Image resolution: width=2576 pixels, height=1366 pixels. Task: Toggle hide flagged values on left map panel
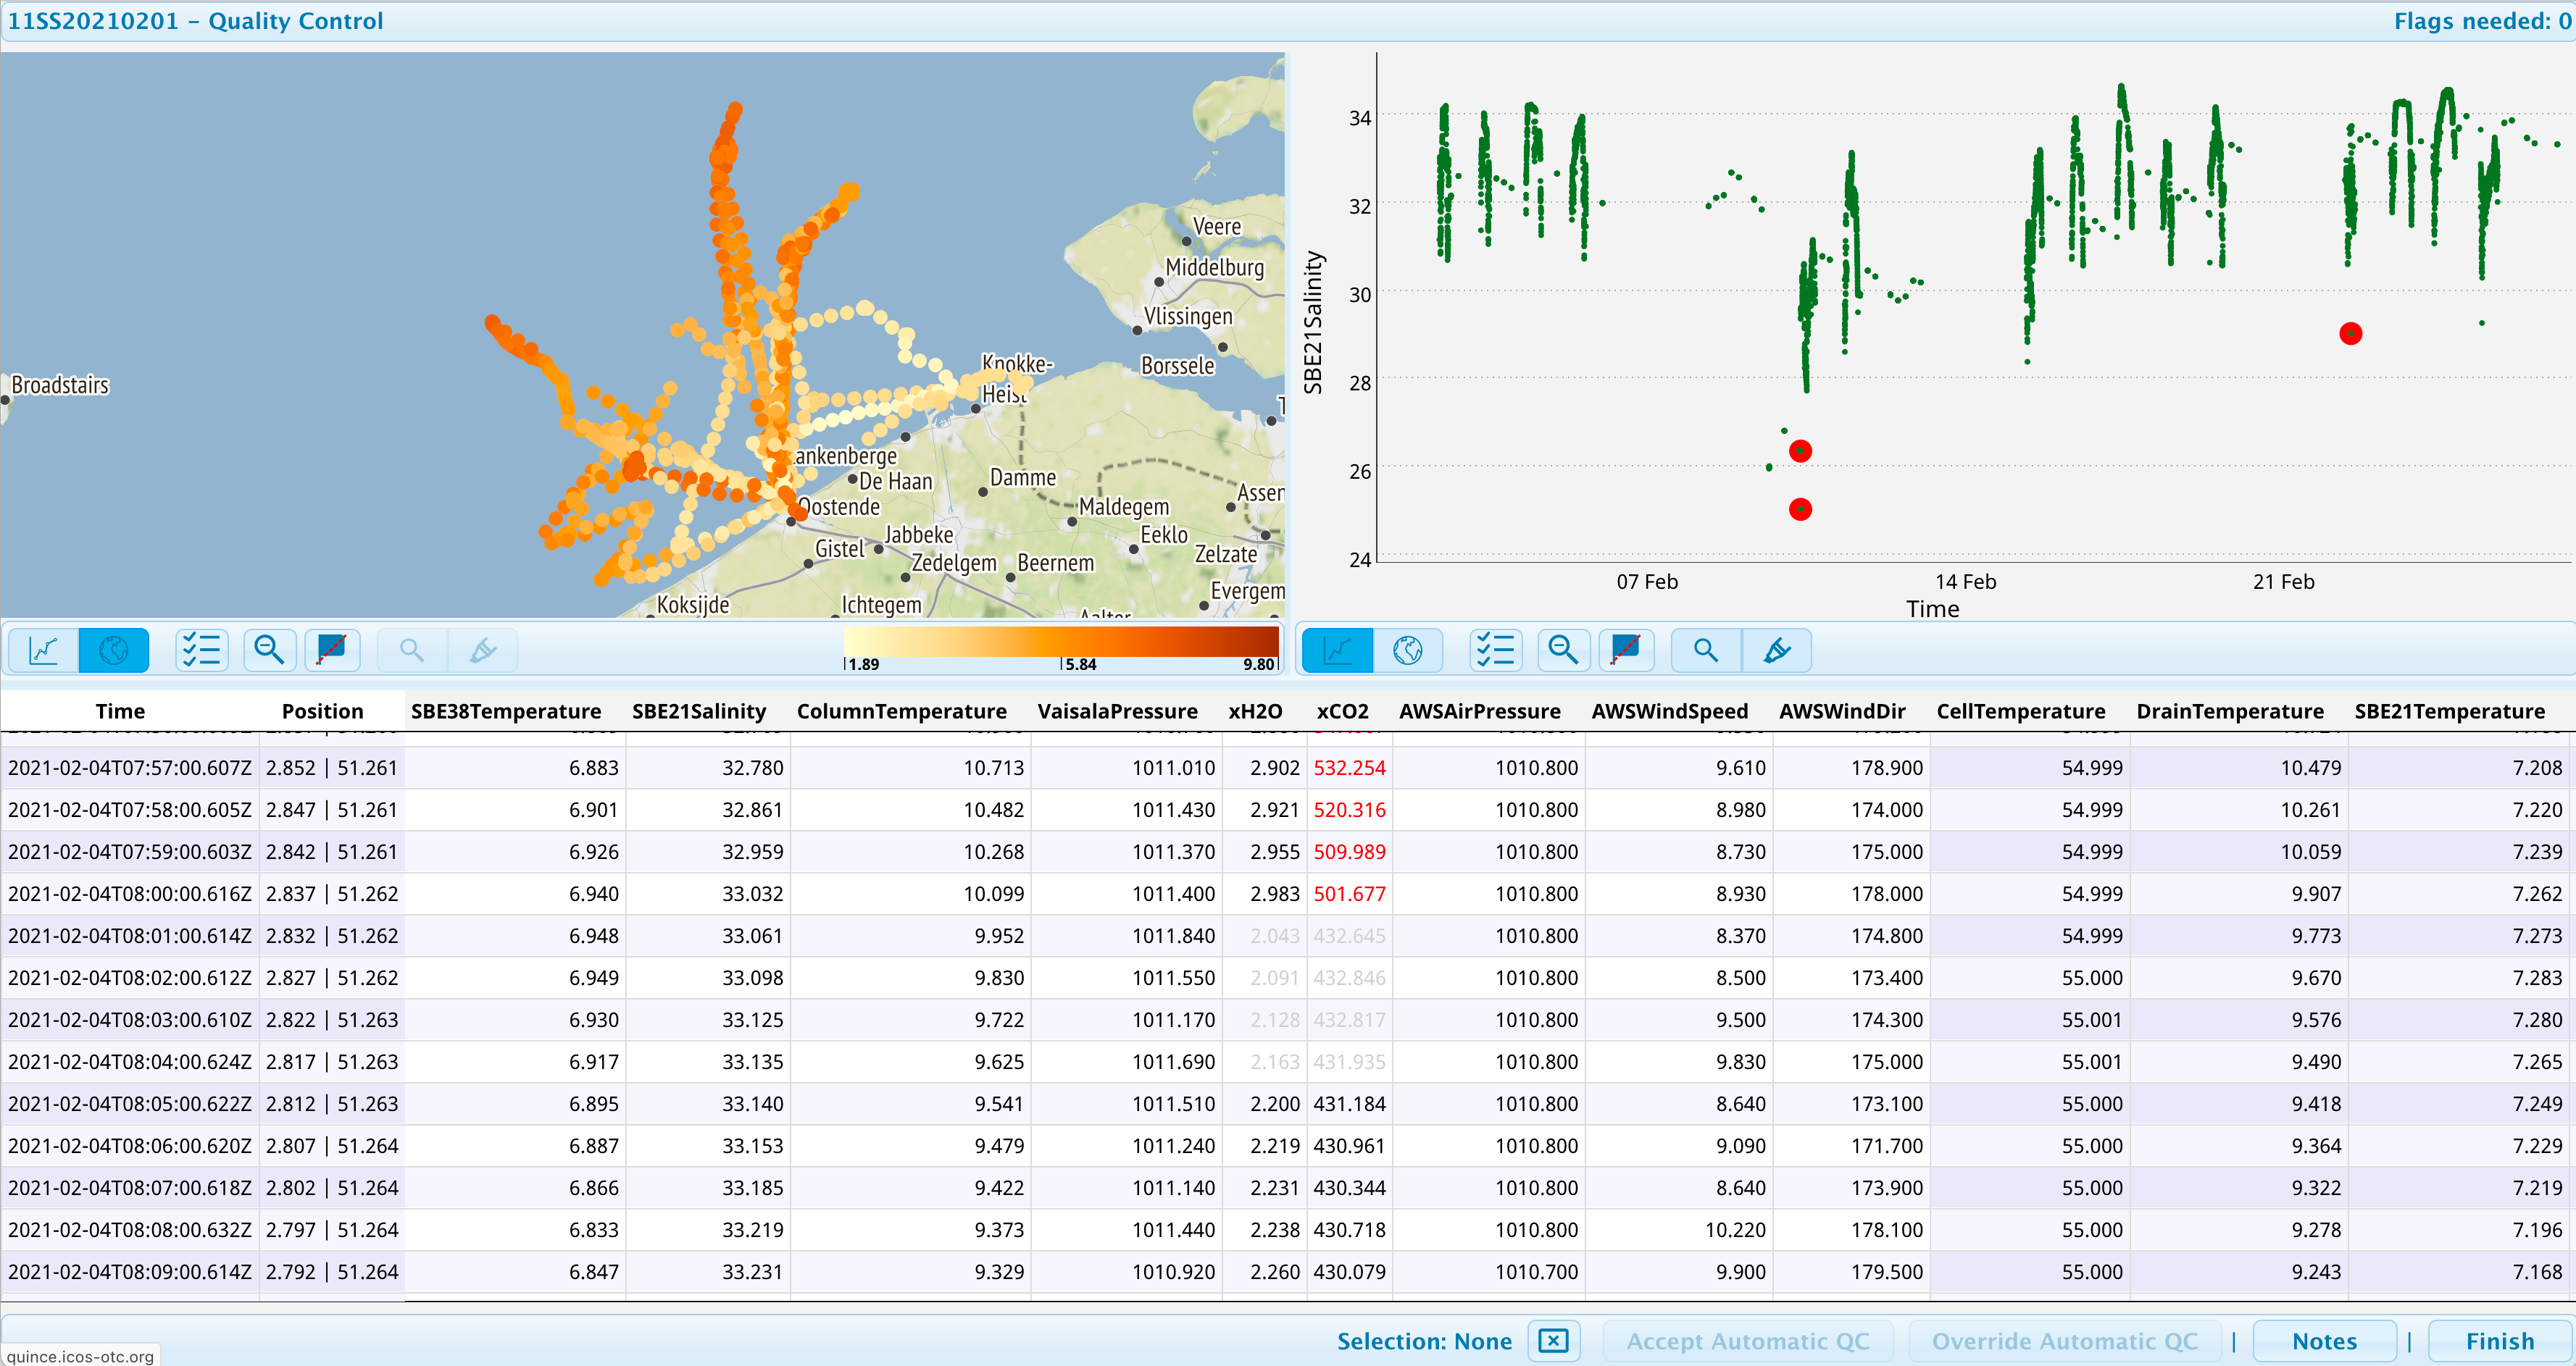[x=332, y=650]
